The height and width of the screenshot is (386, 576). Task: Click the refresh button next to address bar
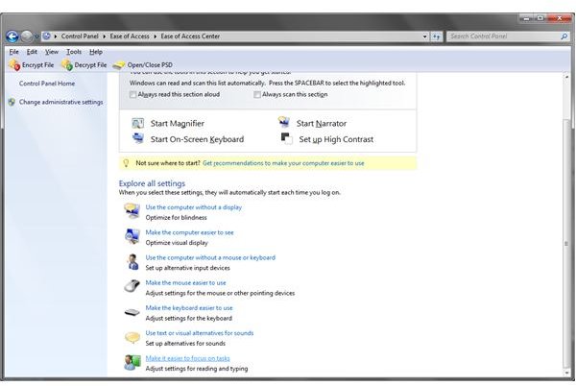pos(437,36)
